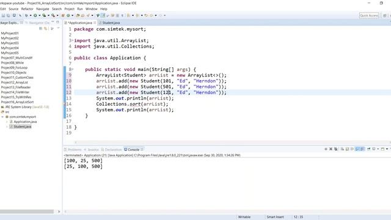
Task: Click Display Selected Console icon
Action: pyautogui.click(x=374, y=149)
